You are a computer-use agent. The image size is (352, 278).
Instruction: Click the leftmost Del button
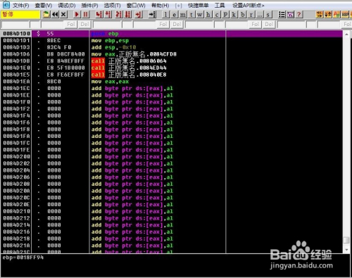(84, 24)
